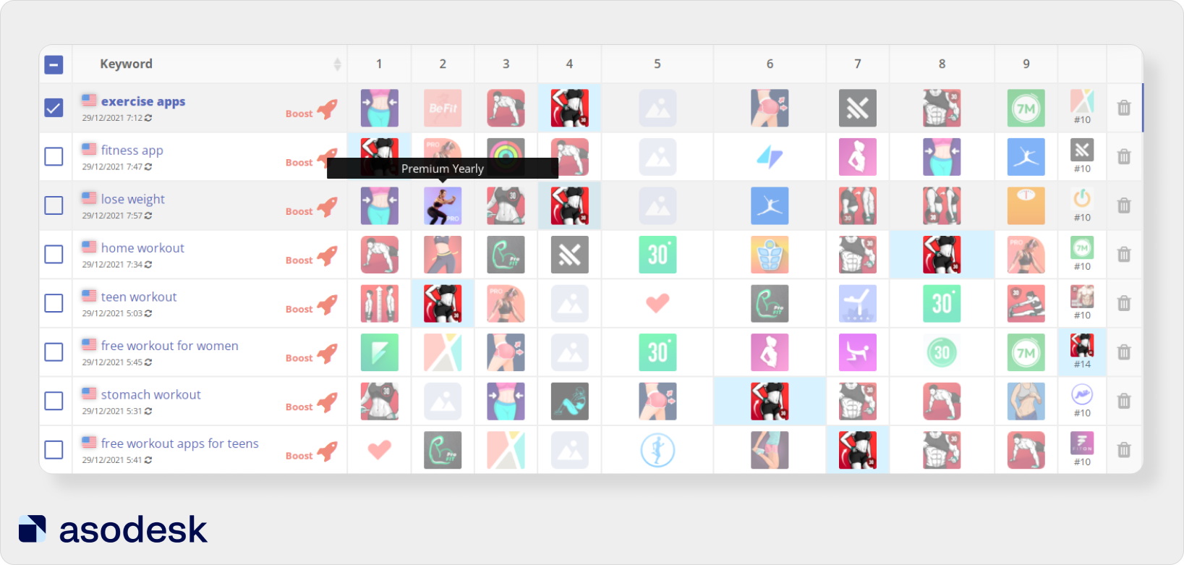
Task: Toggle the select-all checkbox in header
Action: (54, 64)
